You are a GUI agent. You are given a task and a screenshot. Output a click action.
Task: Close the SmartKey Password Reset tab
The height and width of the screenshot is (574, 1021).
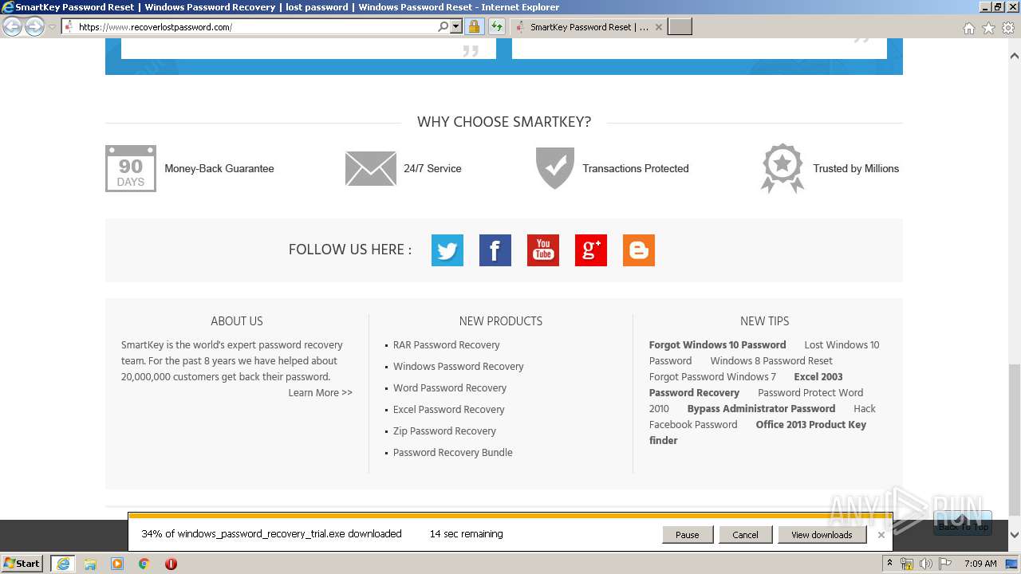click(658, 27)
